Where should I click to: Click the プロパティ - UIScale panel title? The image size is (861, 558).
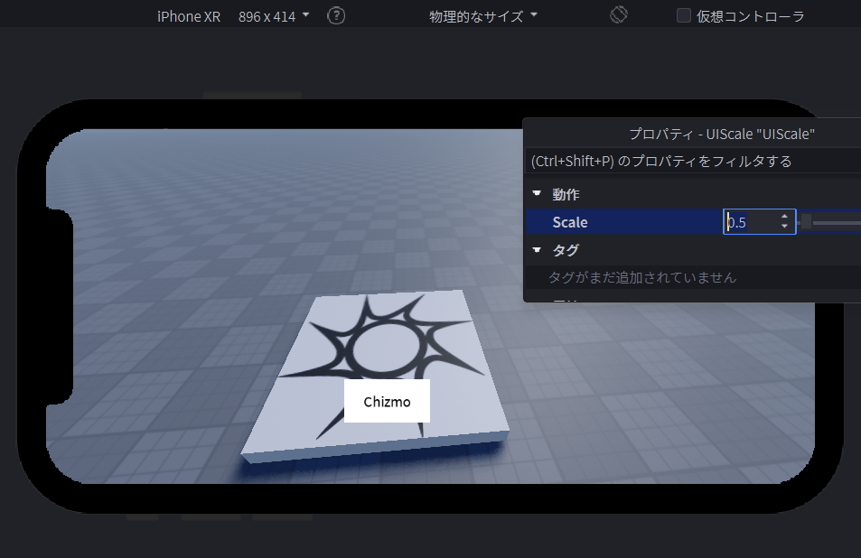point(722,134)
